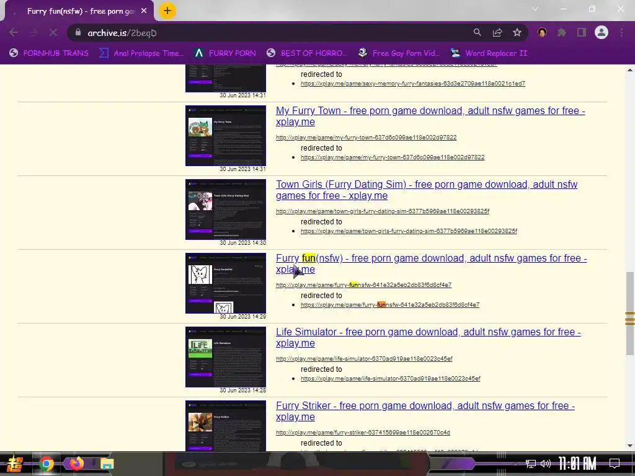The image size is (635, 476).
Task: View site info via the lock icon
Action: [78, 32]
